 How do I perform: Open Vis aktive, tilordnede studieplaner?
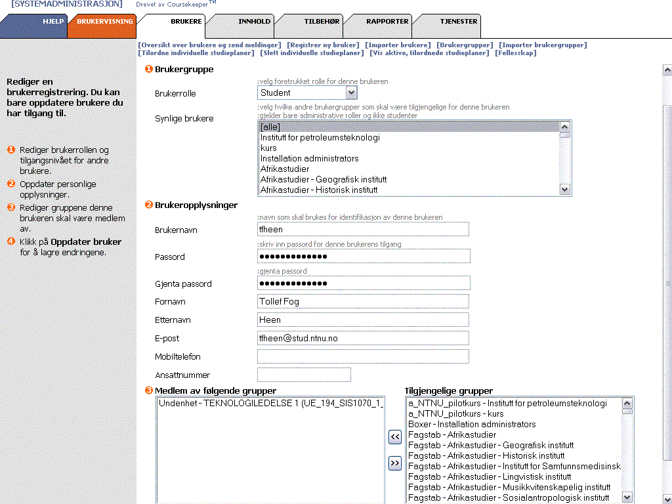point(429,53)
